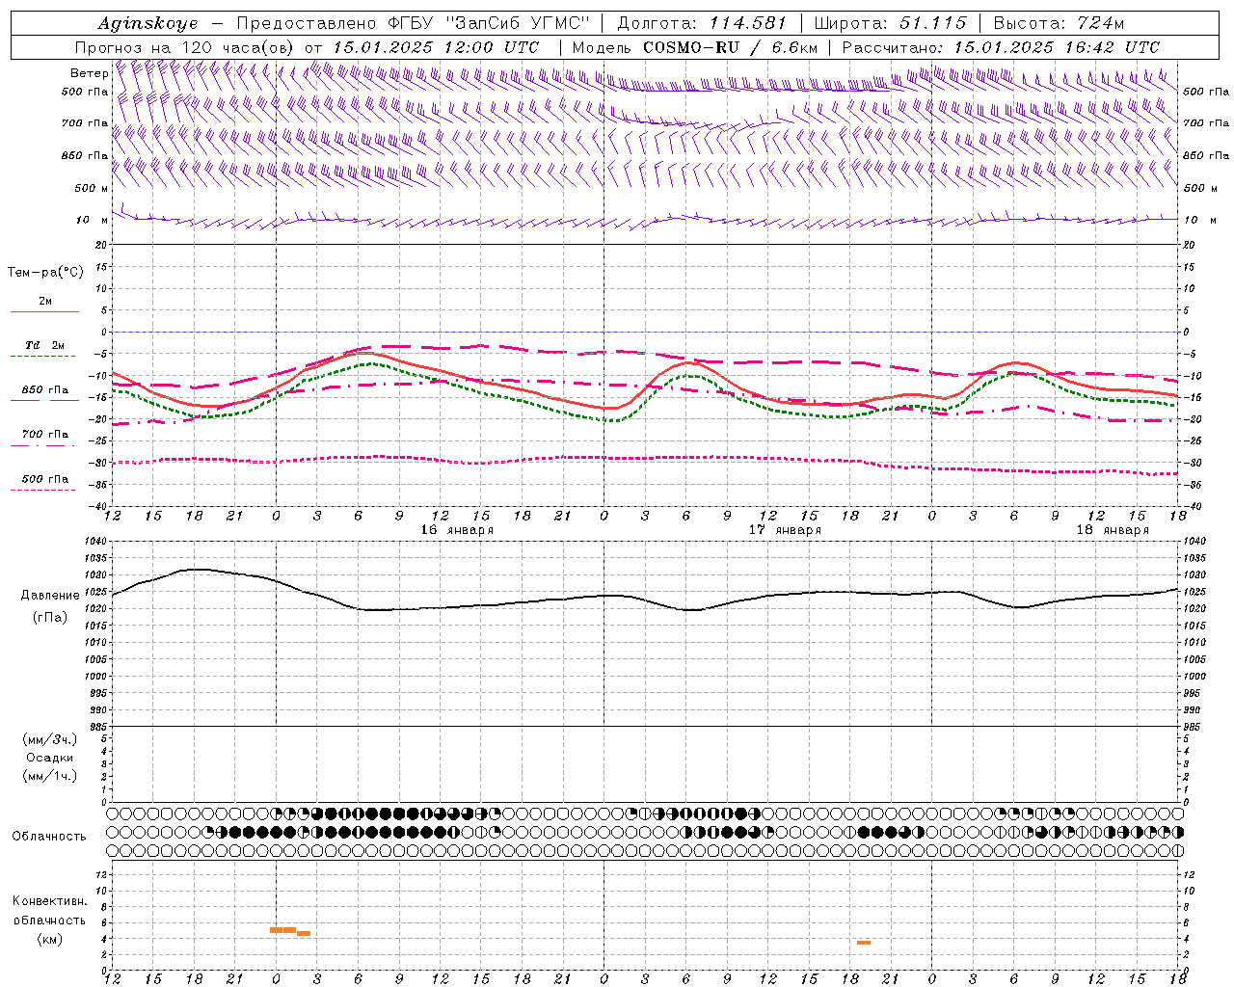Screen dimensions: 1234x987
Task: Click left '1040' pressure axis value
Action: click(95, 542)
